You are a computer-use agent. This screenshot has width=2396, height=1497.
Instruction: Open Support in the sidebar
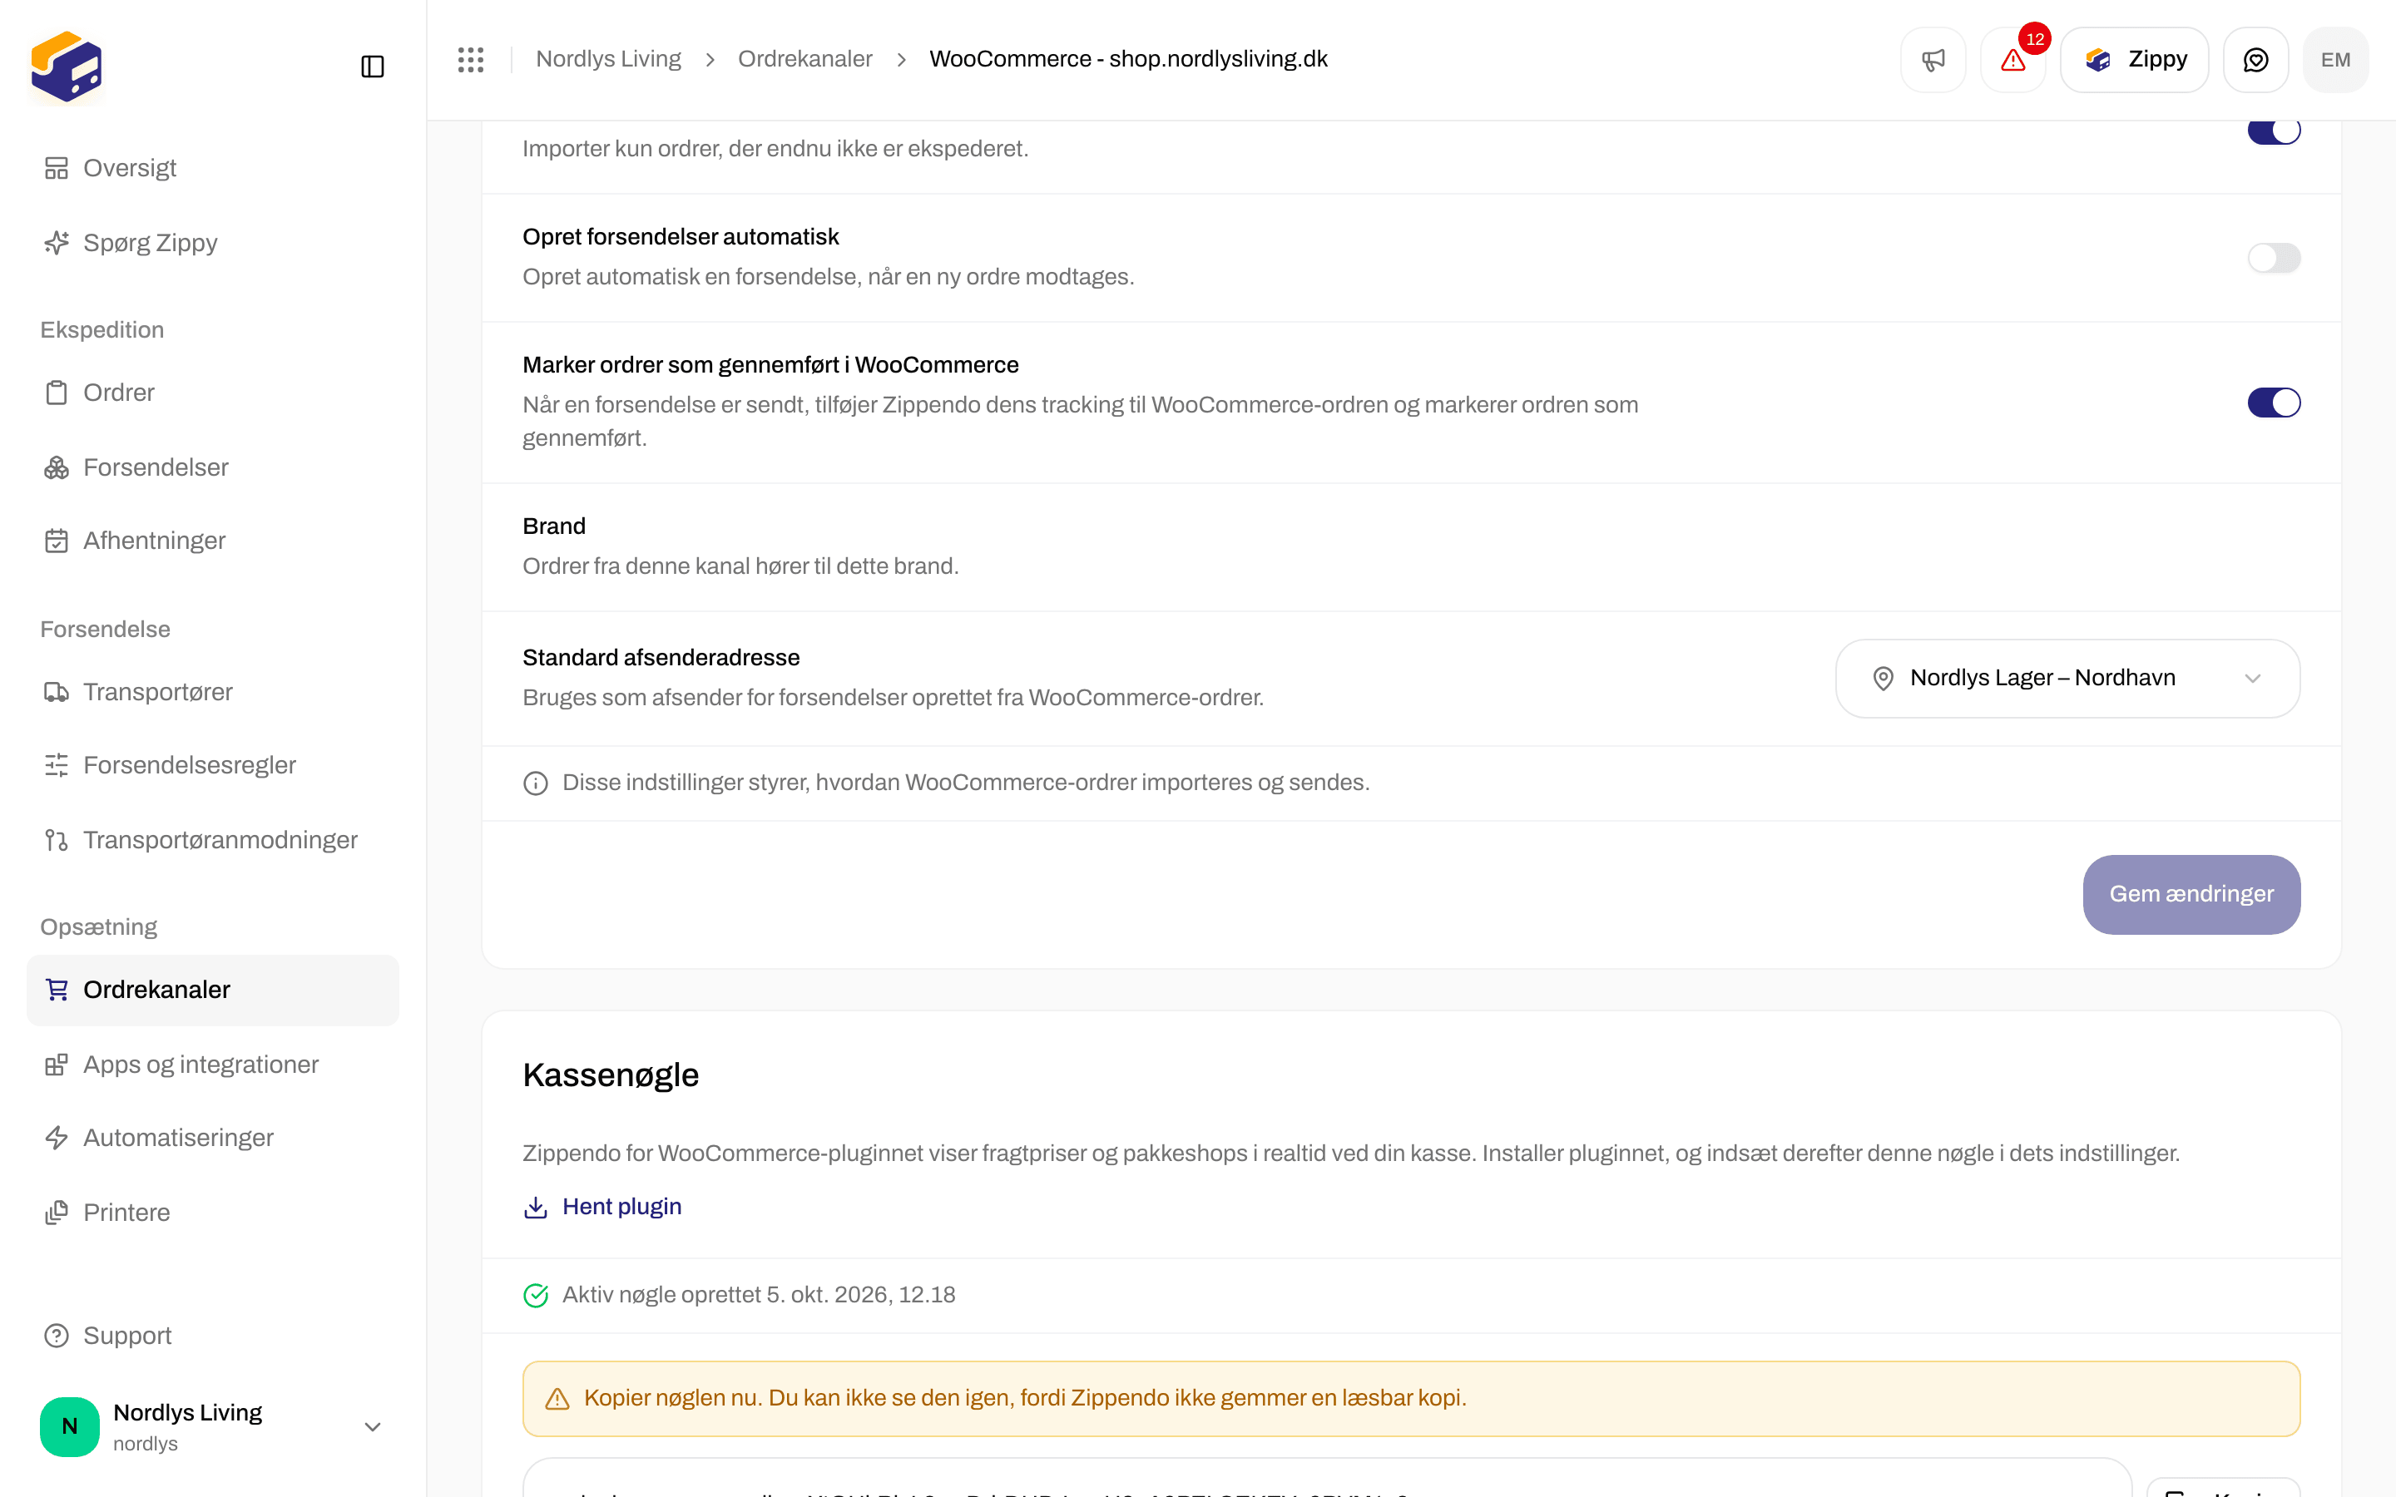tap(212, 1336)
